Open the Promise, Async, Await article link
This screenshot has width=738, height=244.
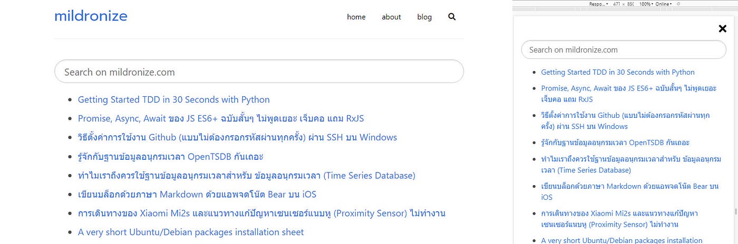point(221,118)
